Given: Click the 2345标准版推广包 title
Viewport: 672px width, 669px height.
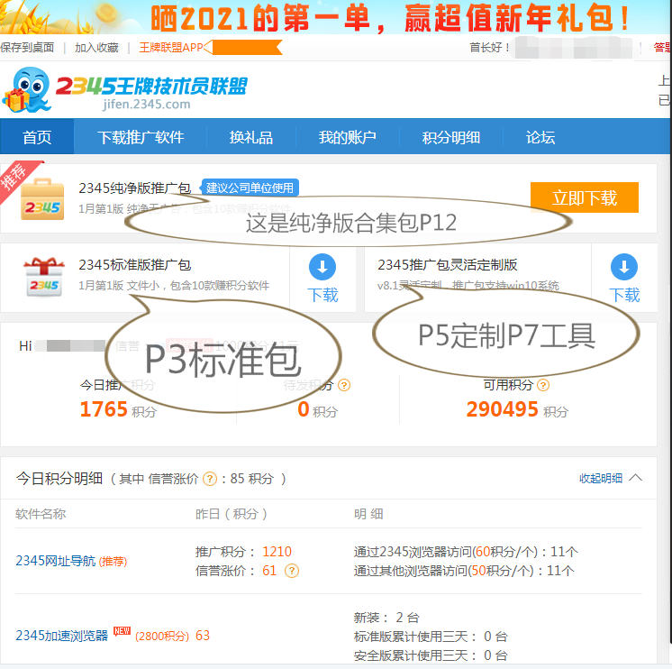Looking at the screenshot, I should 134,264.
